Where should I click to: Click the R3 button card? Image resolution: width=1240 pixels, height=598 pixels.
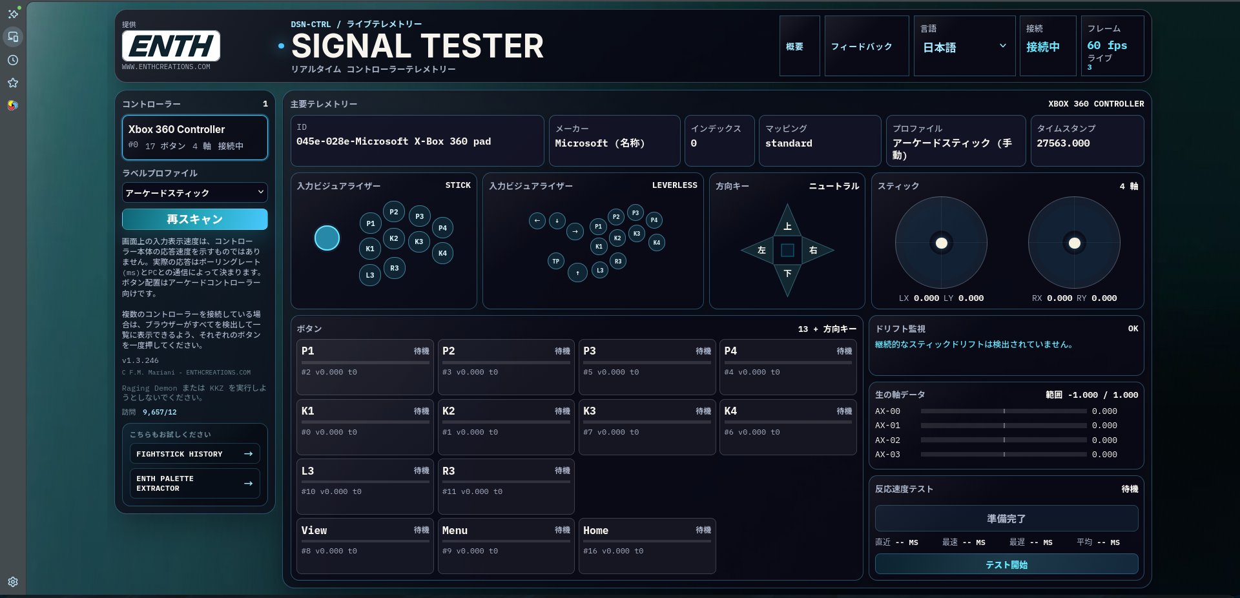pos(506,486)
